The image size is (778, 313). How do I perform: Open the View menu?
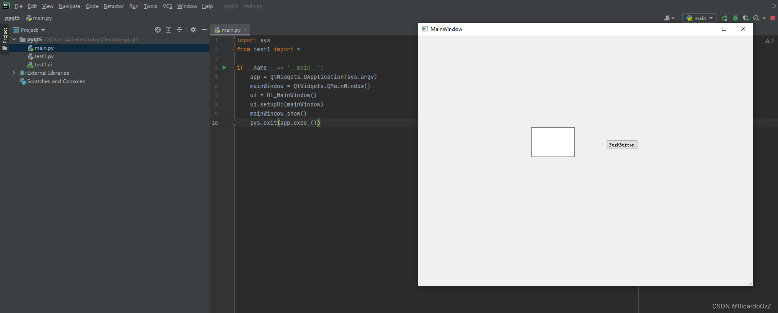(x=48, y=6)
